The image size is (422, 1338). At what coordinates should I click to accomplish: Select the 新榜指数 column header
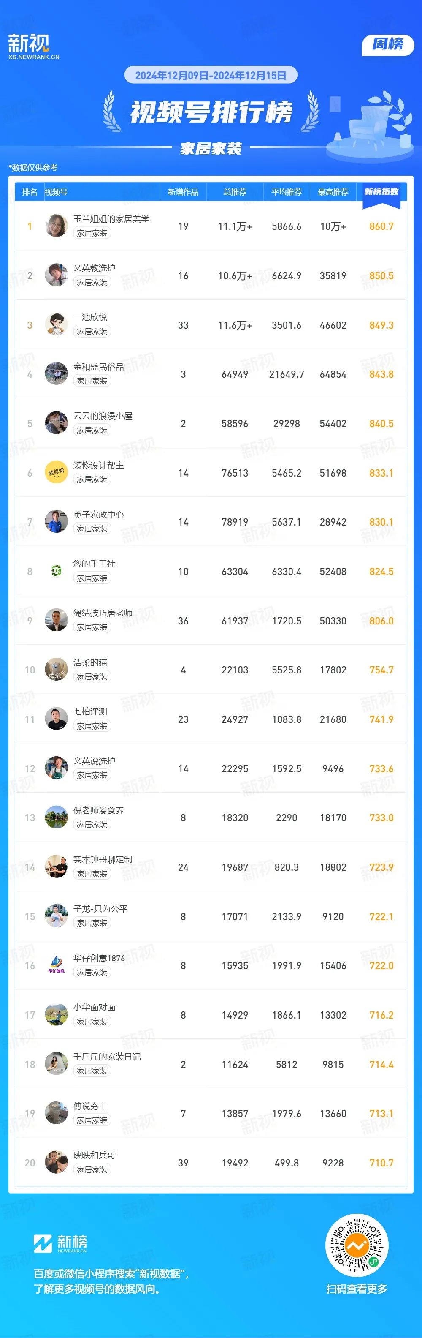pyautogui.click(x=381, y=192)
